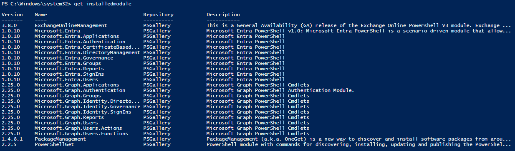515x151 pixels.
Task: Click the PackageManagement module name
Action: [x=60, y=139]
